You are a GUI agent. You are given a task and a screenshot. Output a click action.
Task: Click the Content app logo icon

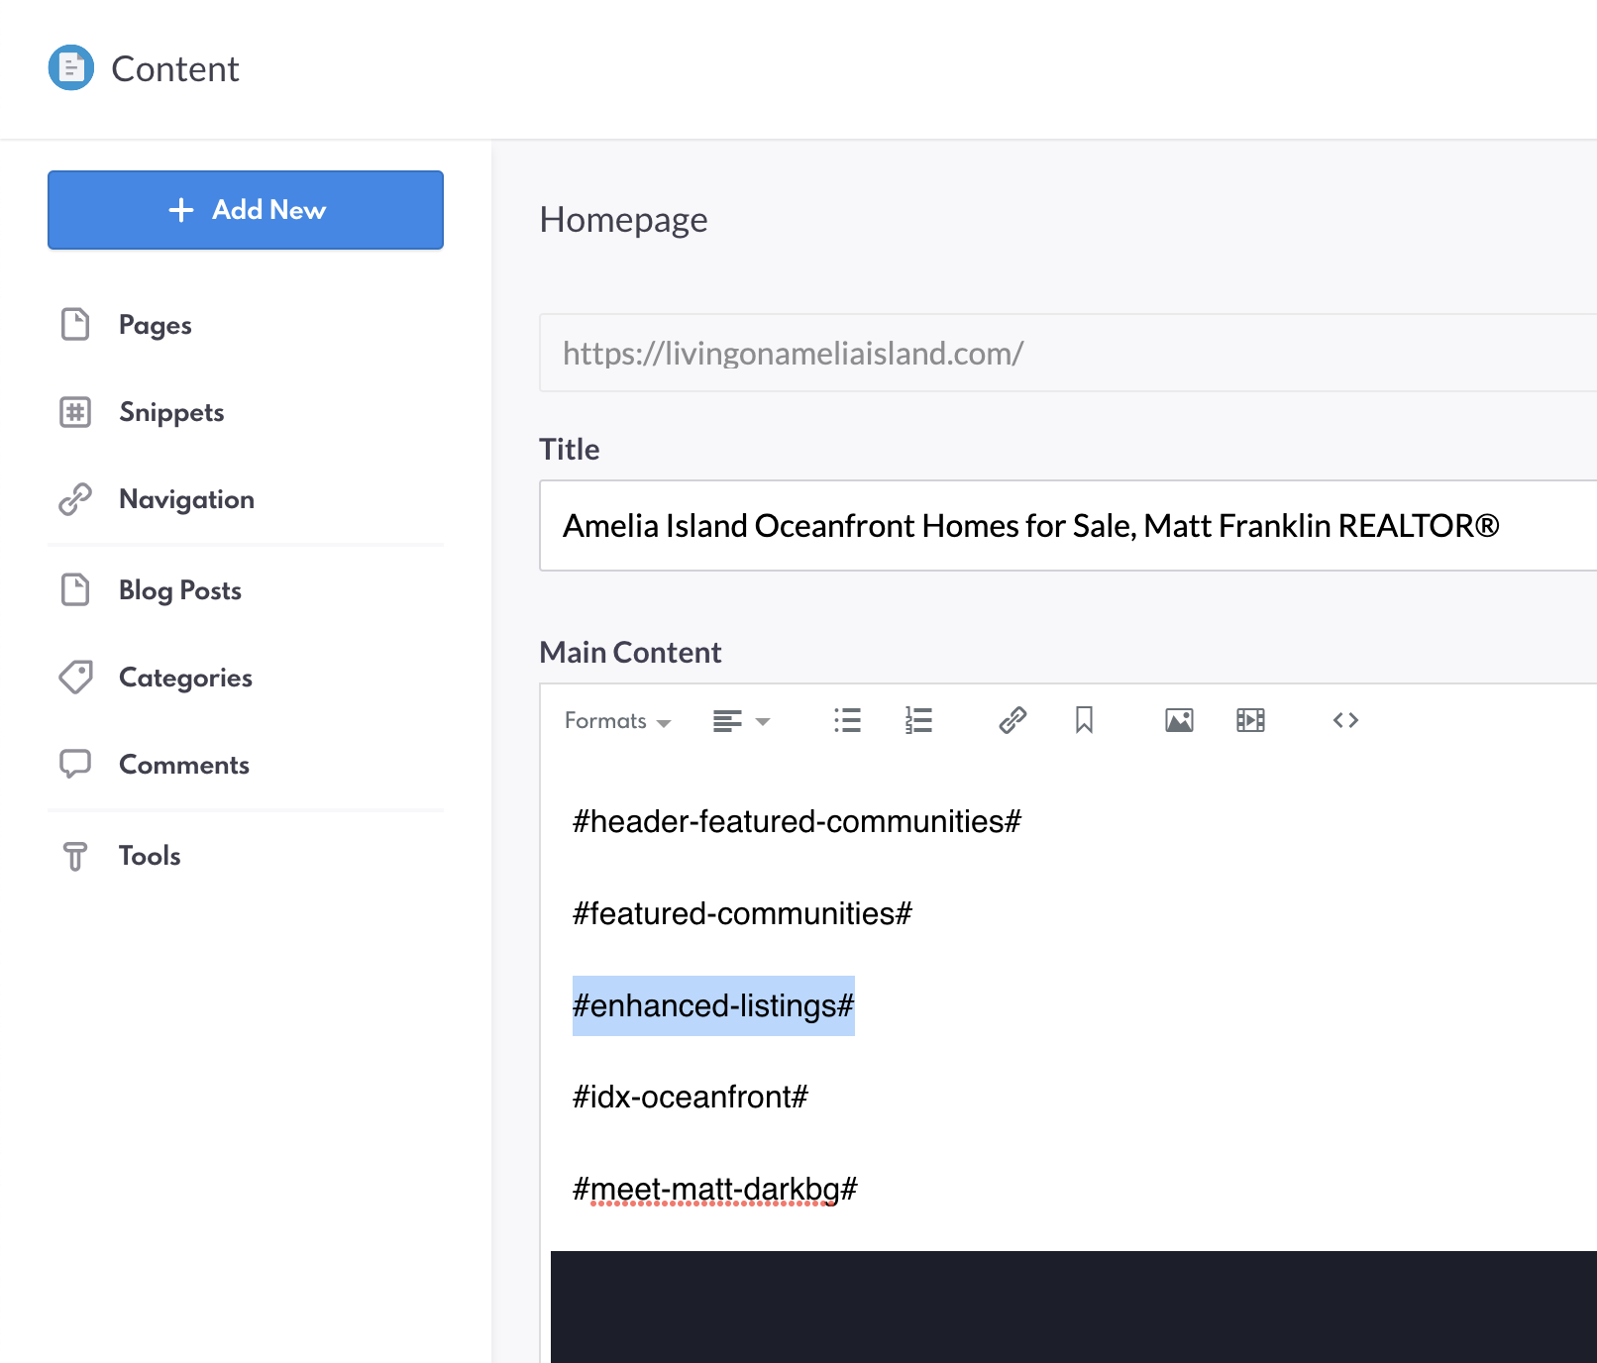(71, 67)
